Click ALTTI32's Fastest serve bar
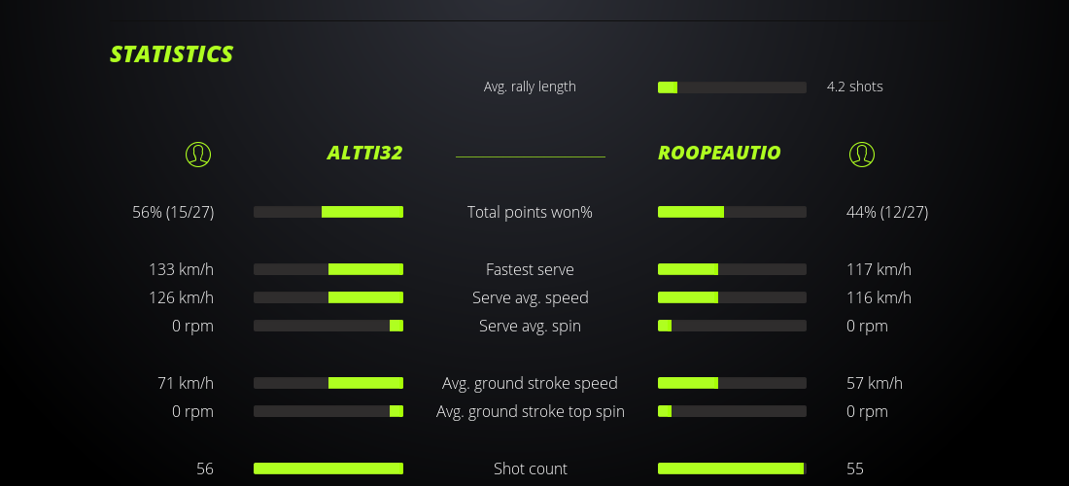Viewport: 1069px width, 486px height. point(328,269)
